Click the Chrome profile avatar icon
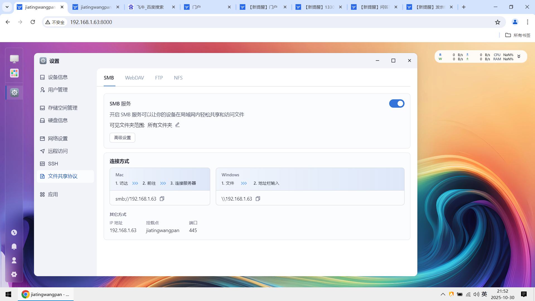This screenshot has width=535, height=301. point(514,22)
